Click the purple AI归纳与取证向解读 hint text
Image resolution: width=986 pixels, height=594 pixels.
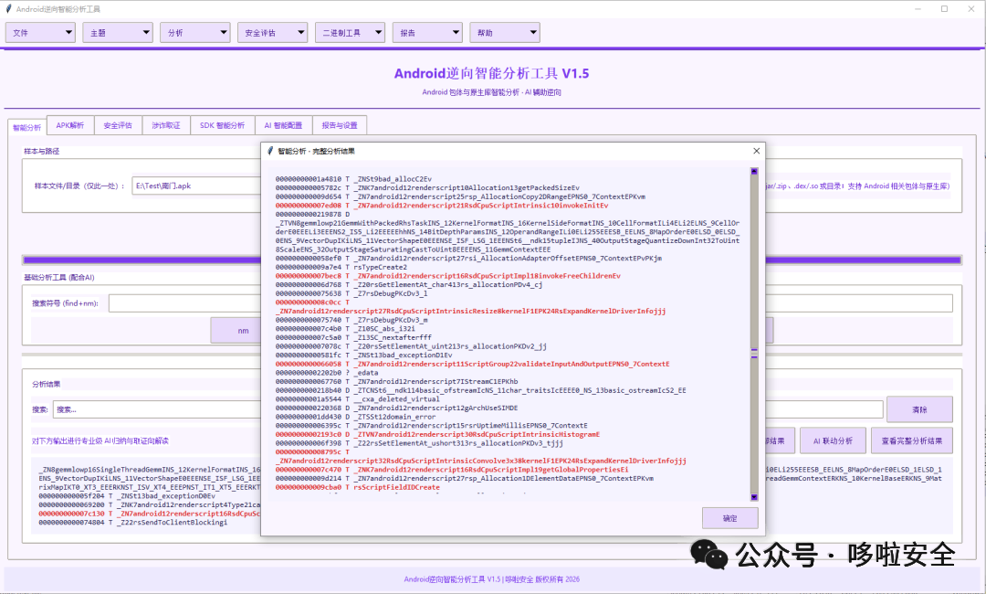(100, 441)
